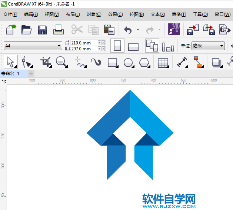This screenshot has height=210, width=233.
Task: Click the dark blue left roof shape
Action: coord(109,117)
